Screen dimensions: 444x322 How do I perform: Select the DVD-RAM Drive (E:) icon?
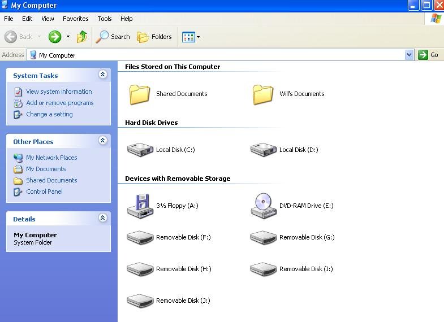264,206
